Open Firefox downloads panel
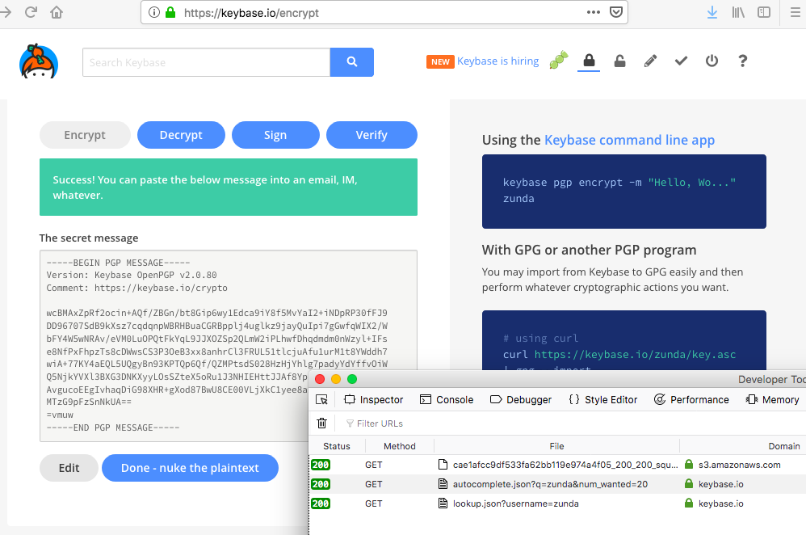Image resolution: width=806 pixels, height=535 pixels. (x=712, y=12)
